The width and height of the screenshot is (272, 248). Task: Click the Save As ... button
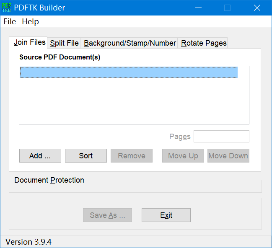(107, 215)
